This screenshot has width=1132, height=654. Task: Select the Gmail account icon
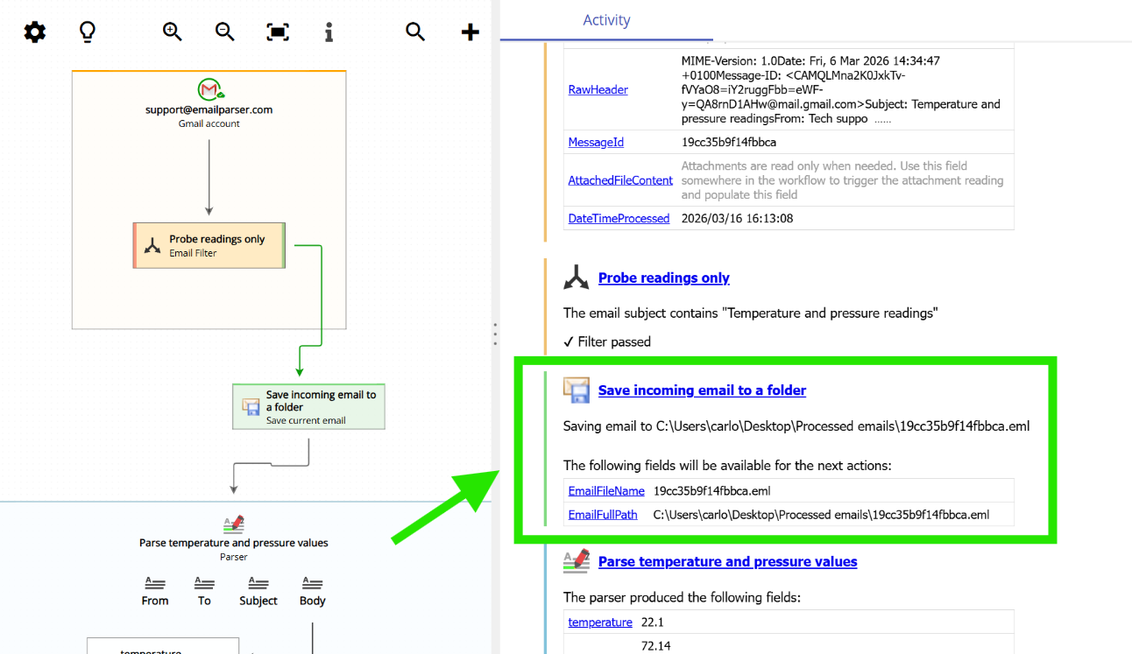pyautogui.click(x=209, y=90)
